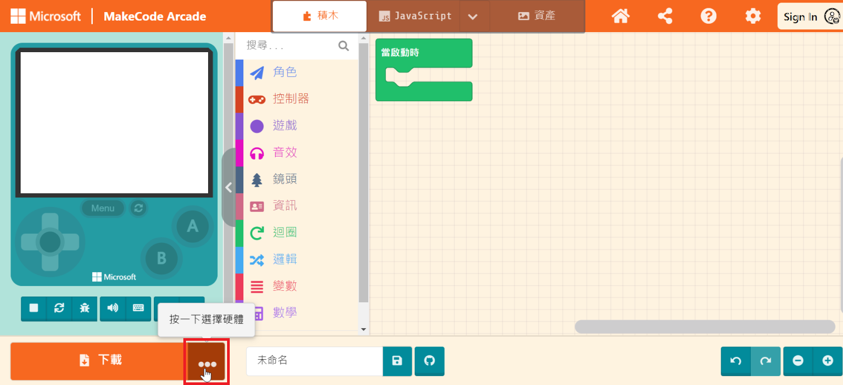Screen dimensions: 843x385
Task: Undo the last action
Action: click(x=736, y=361)
